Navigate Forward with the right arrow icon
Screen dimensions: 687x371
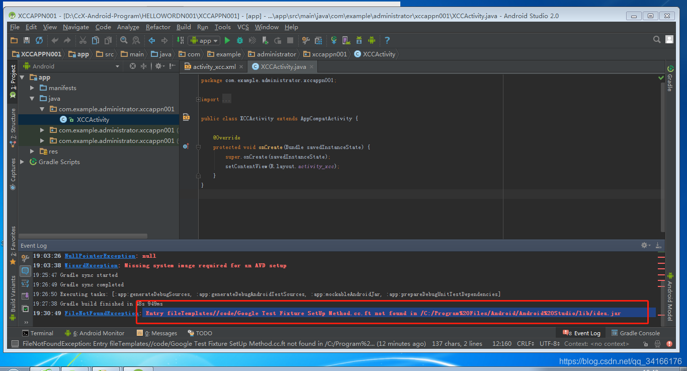(x=164, y=40)
